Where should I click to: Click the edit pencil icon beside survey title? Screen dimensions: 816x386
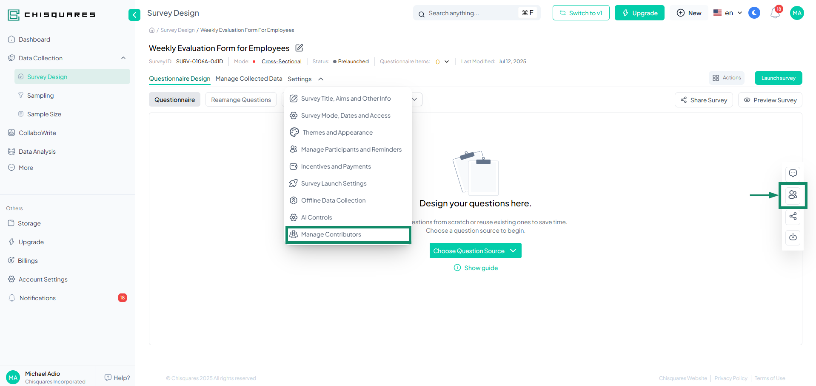tap(299, 48)
